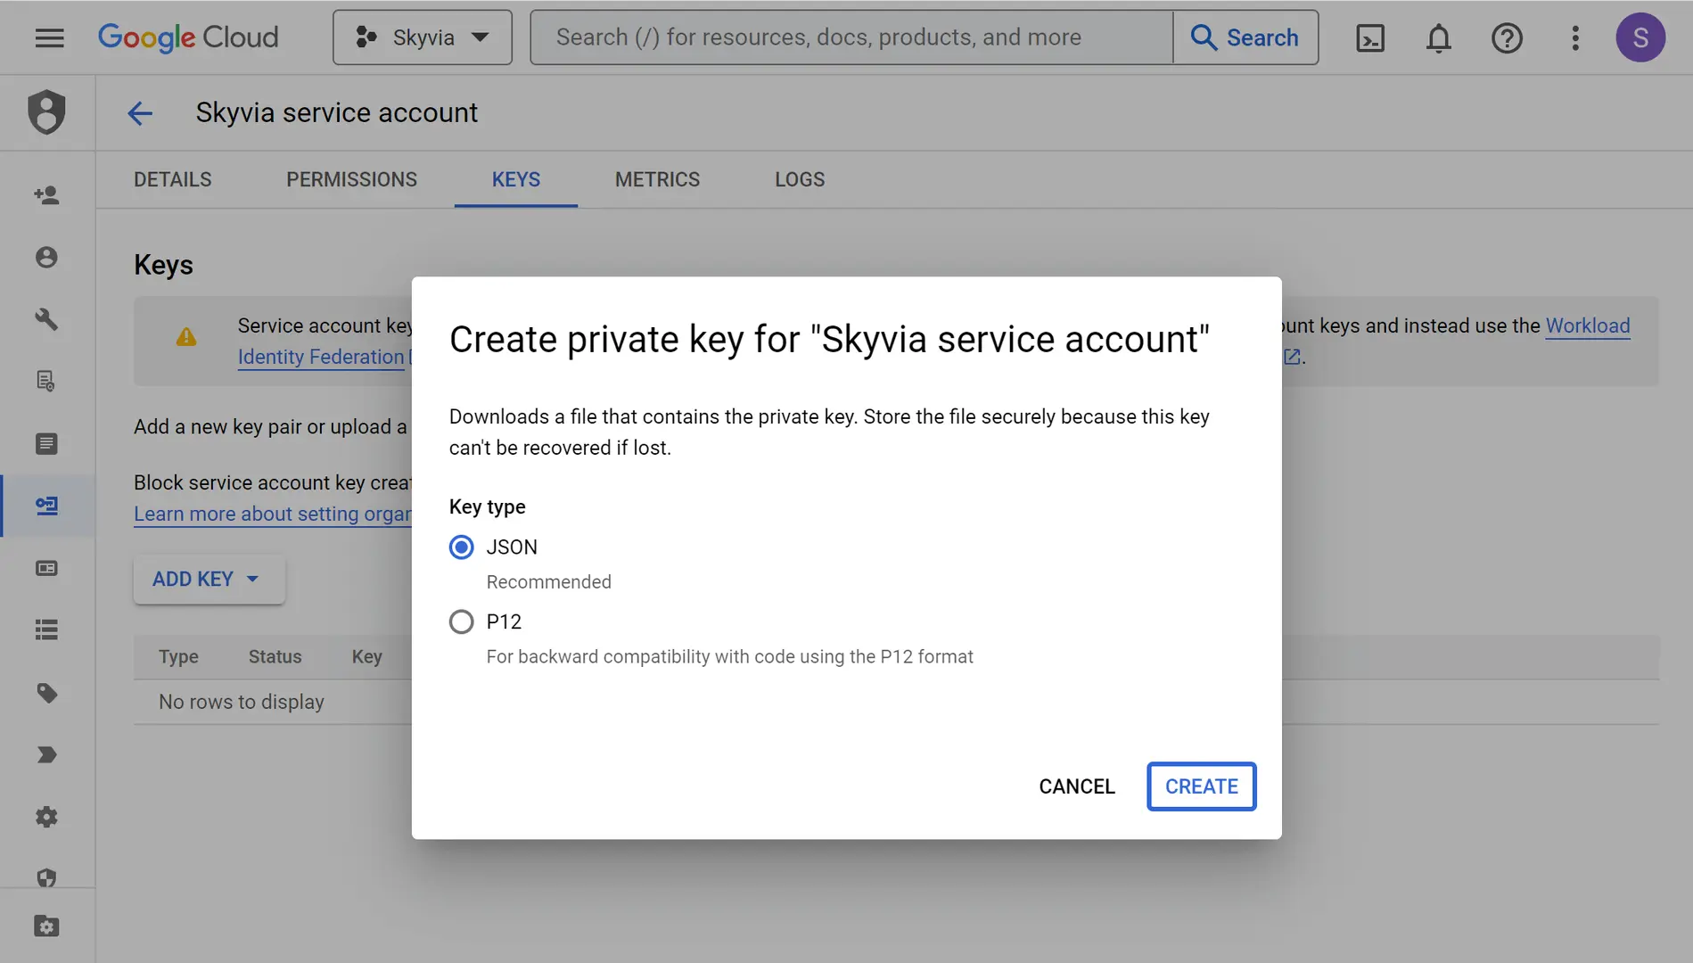Open the Tags sidebar icon

click(x=46, y=693)
